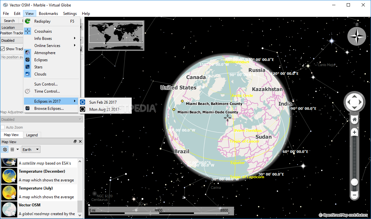Click the Atmosphere icon in View menu

[x=28, y=52]
